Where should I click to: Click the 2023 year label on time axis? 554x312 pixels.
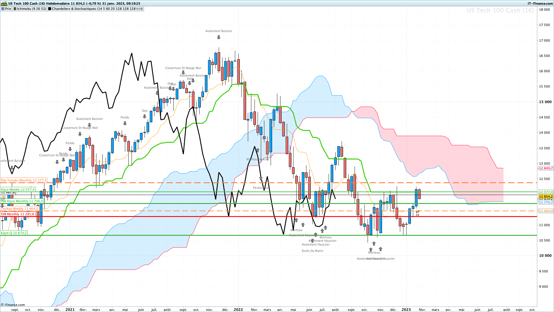(406, 309)
